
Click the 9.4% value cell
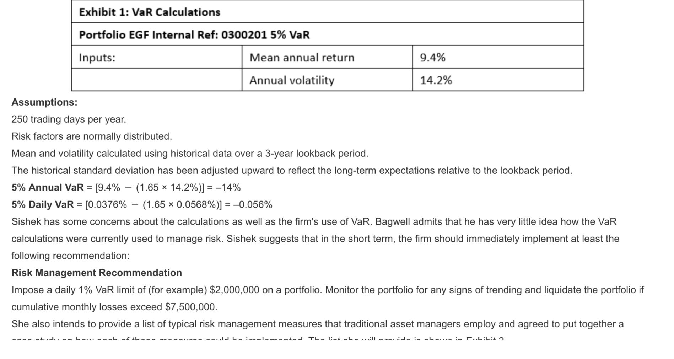click(x=433, y=58)
